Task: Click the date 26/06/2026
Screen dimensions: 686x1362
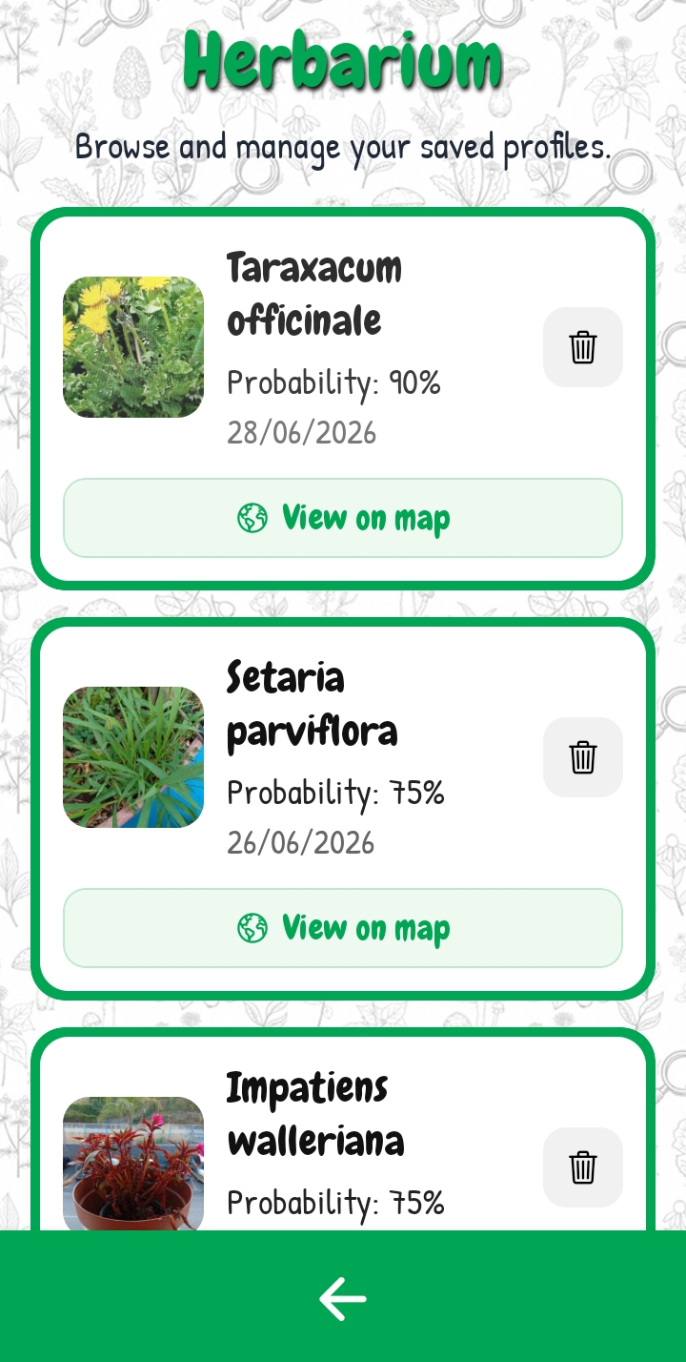Action: pos(301,843)
